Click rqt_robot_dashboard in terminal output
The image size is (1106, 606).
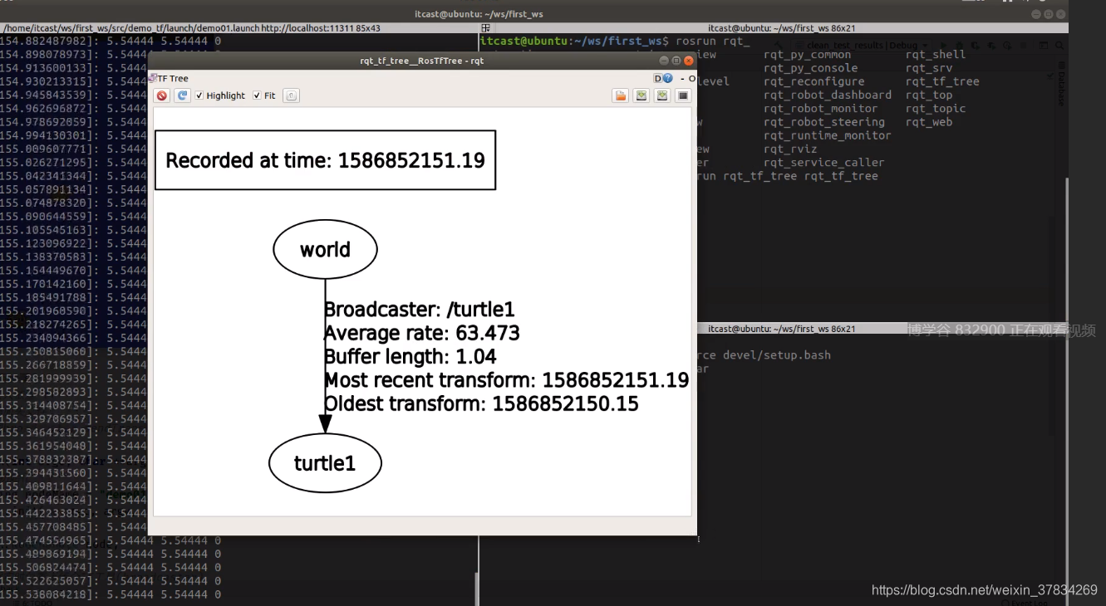pos(828,95)
